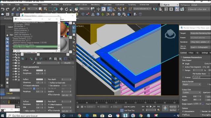The image size is (211, 118).
Task: Click the Refract color swatch
Action: pyautogui.click(x=40, y=101)
